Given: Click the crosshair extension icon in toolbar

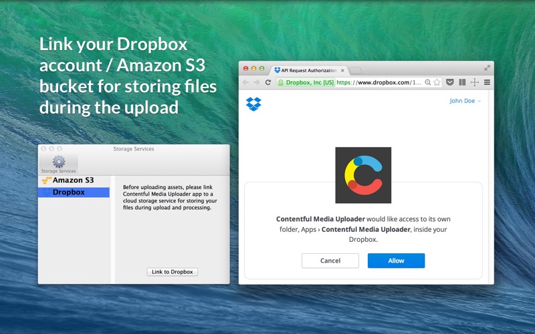Looking at the screenshot, I should pyautogui.click(x=475, y=82).
